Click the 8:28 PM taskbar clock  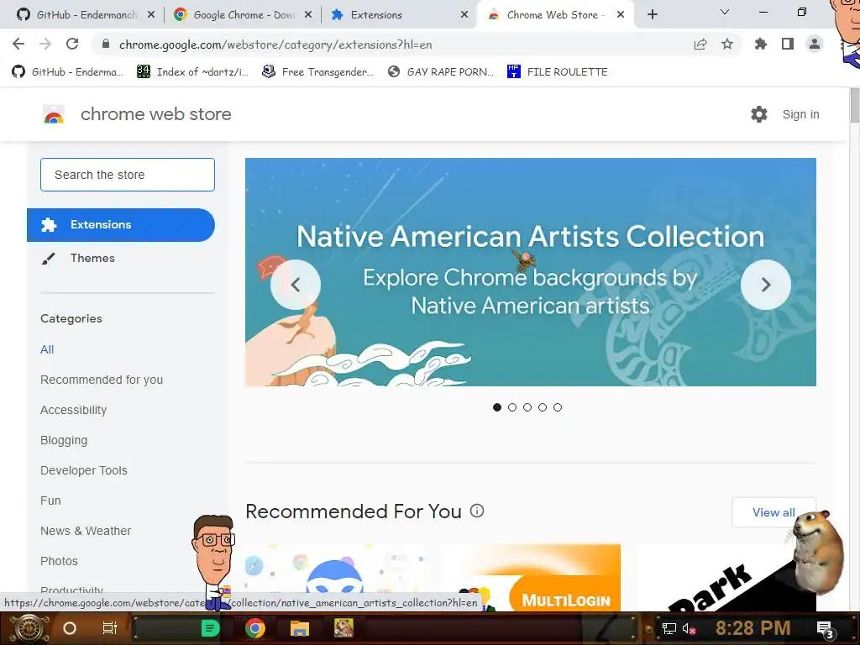point(752,628)
